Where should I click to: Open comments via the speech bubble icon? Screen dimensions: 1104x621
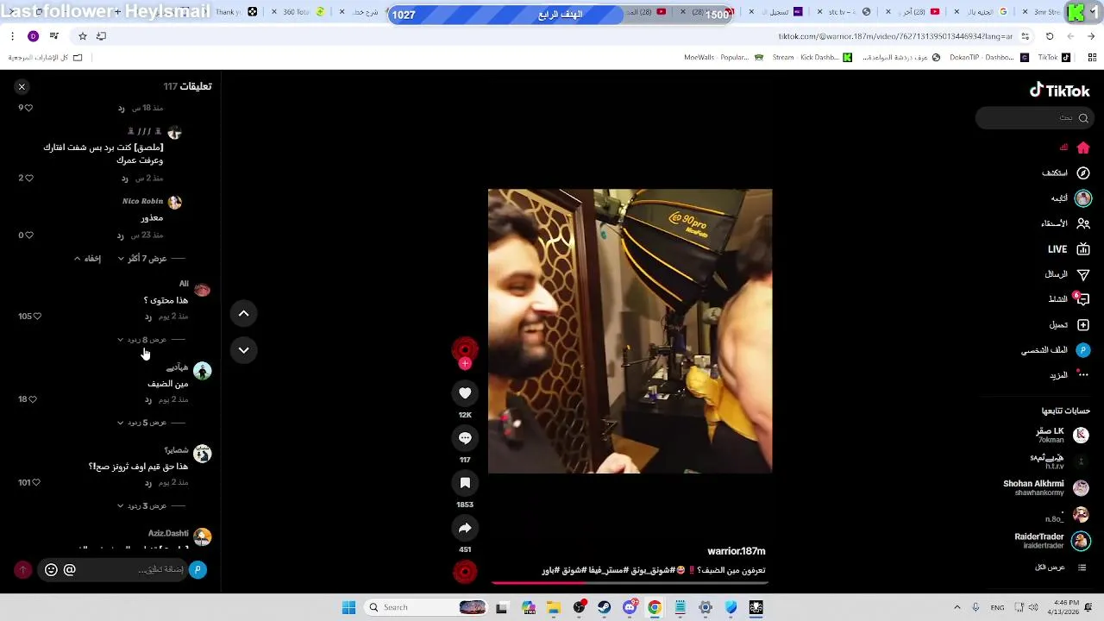coord(465,438)
